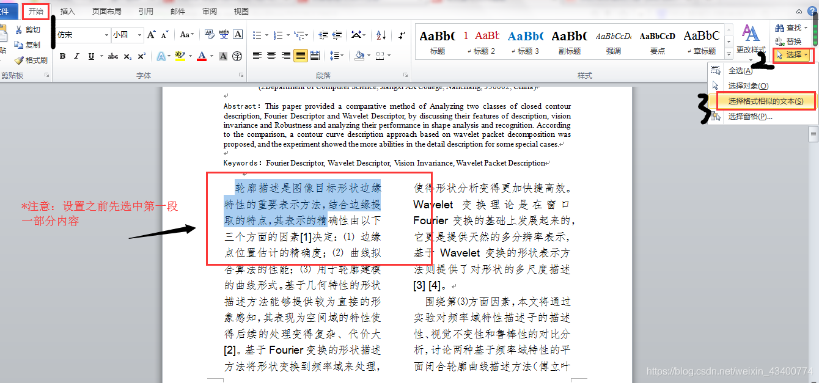Open line spacing dropdown

(336, 56)
